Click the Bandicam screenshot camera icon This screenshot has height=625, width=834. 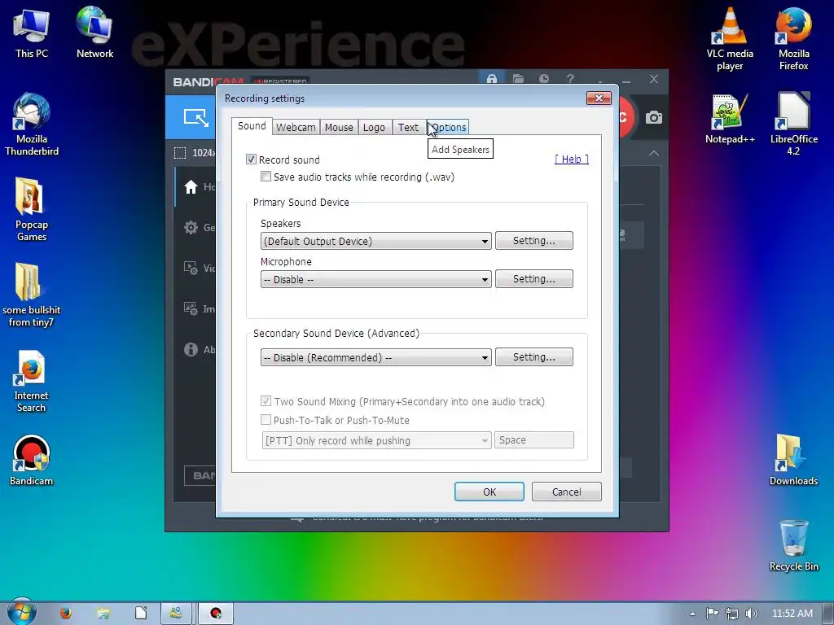point(654,117)
